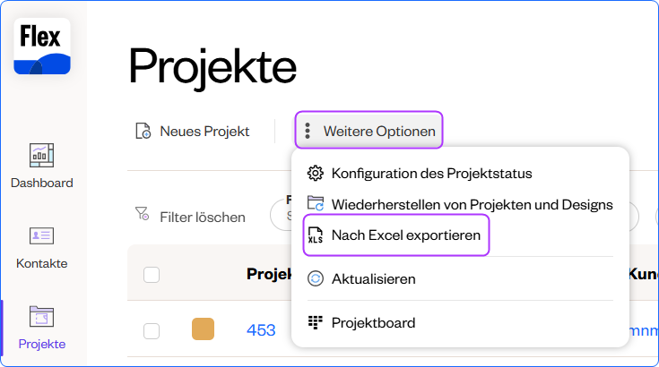The height and width of the screenshot is (367, 659).
Task: Select the Projekte sidebar icon
Action: (42, 317)
